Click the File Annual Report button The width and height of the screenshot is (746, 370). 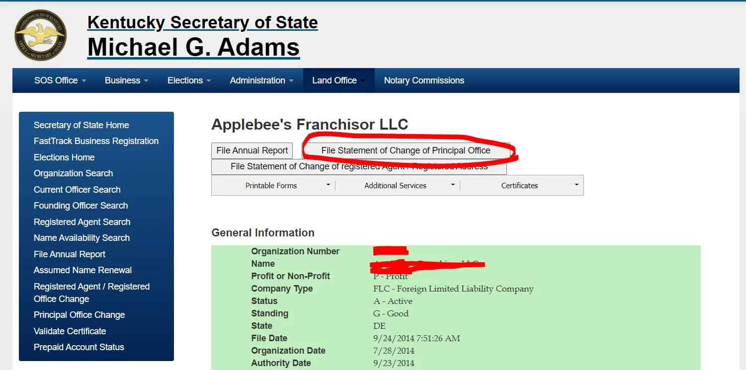click(252, 150)
